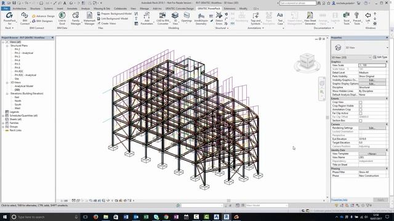Screen dimensions: 394x221
Task: Open the Structure ribbon tab
Action: (x=35, y=9)
